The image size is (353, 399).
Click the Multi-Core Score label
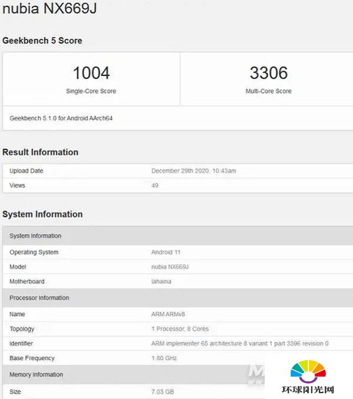[x=268, y=91]
